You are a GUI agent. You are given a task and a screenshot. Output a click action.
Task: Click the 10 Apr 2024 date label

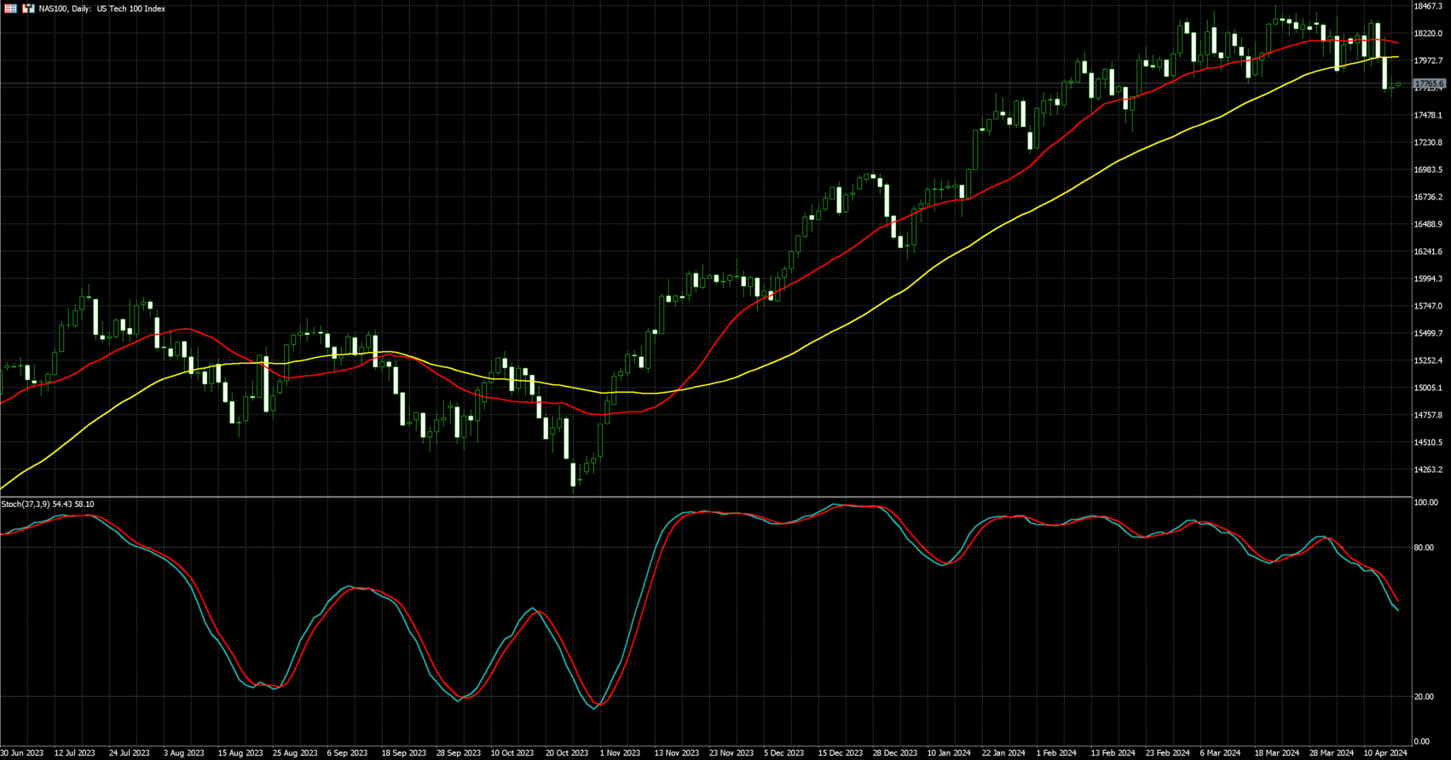1385,753
